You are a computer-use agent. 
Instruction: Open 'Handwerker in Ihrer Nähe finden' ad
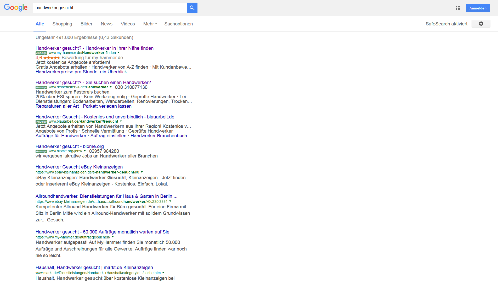94,48
